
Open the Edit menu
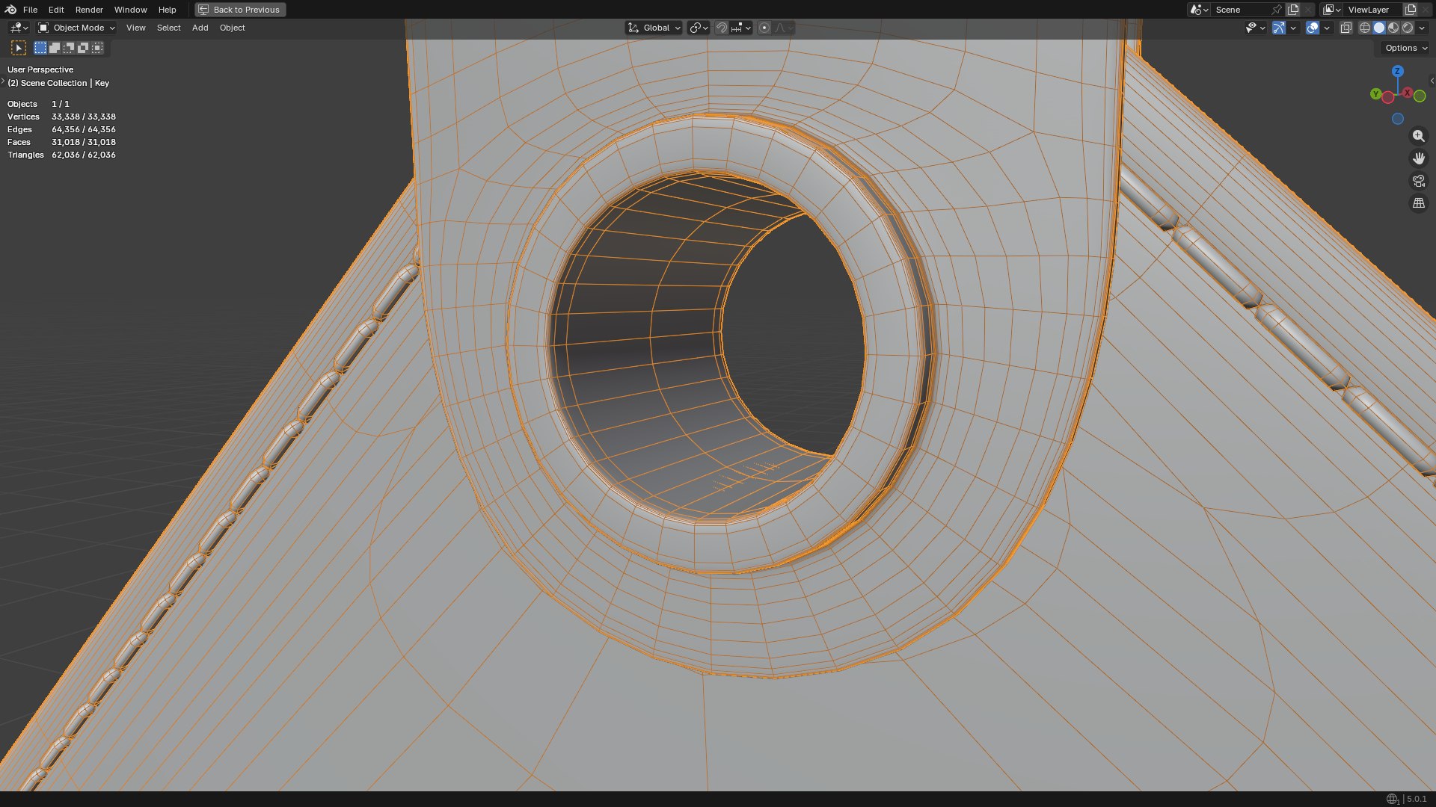point(56,10)
